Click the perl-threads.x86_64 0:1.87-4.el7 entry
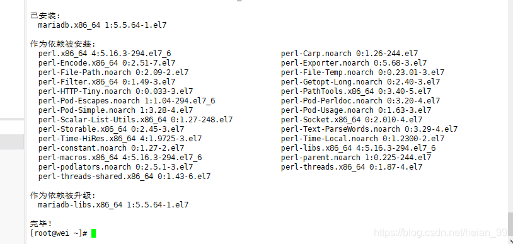513x244 pixels. click(x=352, y=167)
